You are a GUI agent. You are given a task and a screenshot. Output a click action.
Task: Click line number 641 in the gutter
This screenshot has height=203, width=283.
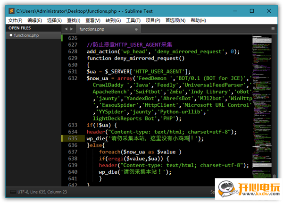tap(73, 178)
